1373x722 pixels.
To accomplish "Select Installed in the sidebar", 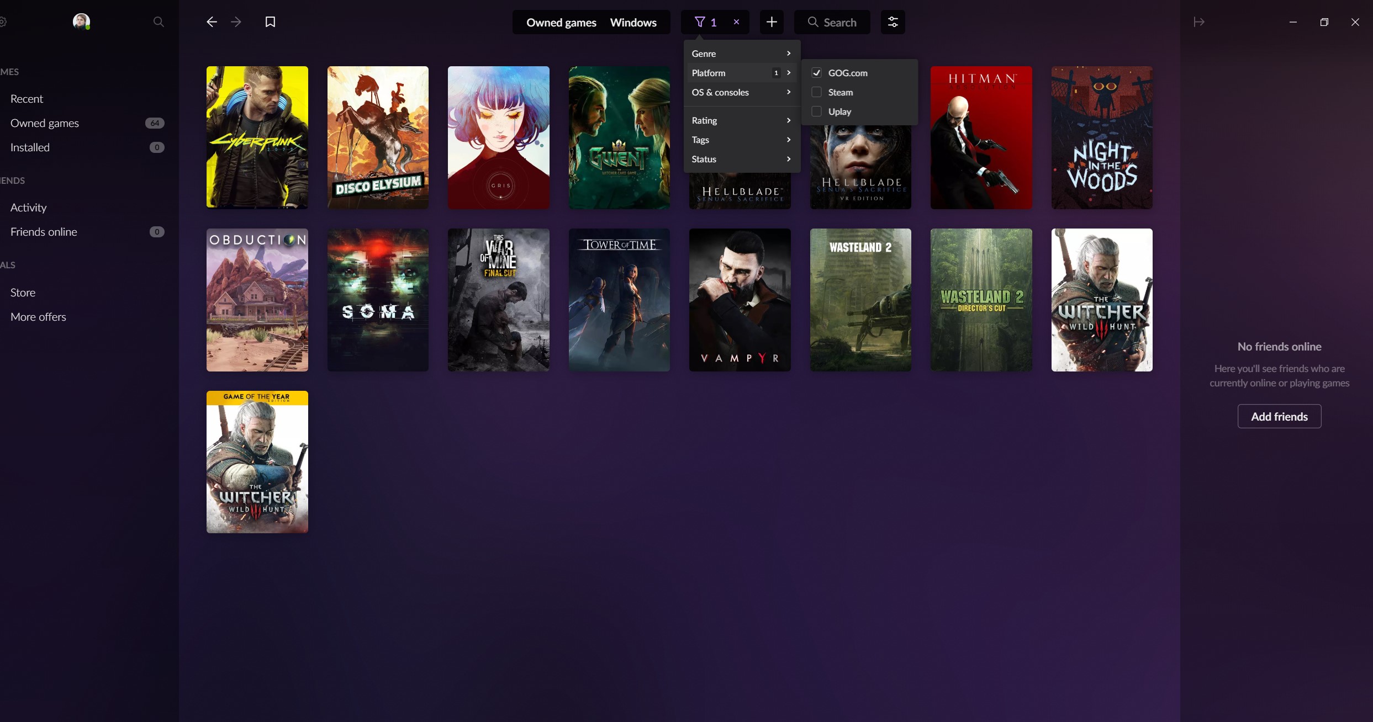I will click(x=30, y=147).
